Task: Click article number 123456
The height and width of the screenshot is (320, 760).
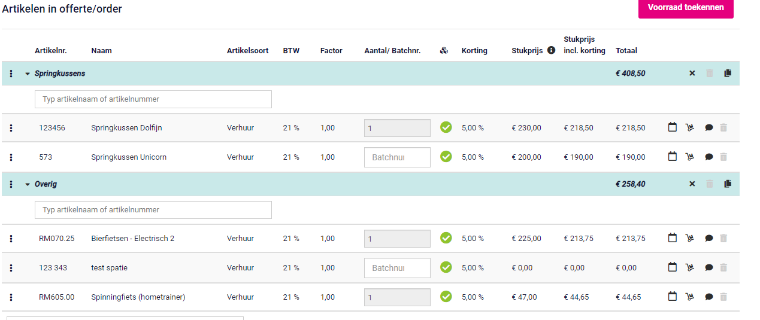Action: (52, 128)
